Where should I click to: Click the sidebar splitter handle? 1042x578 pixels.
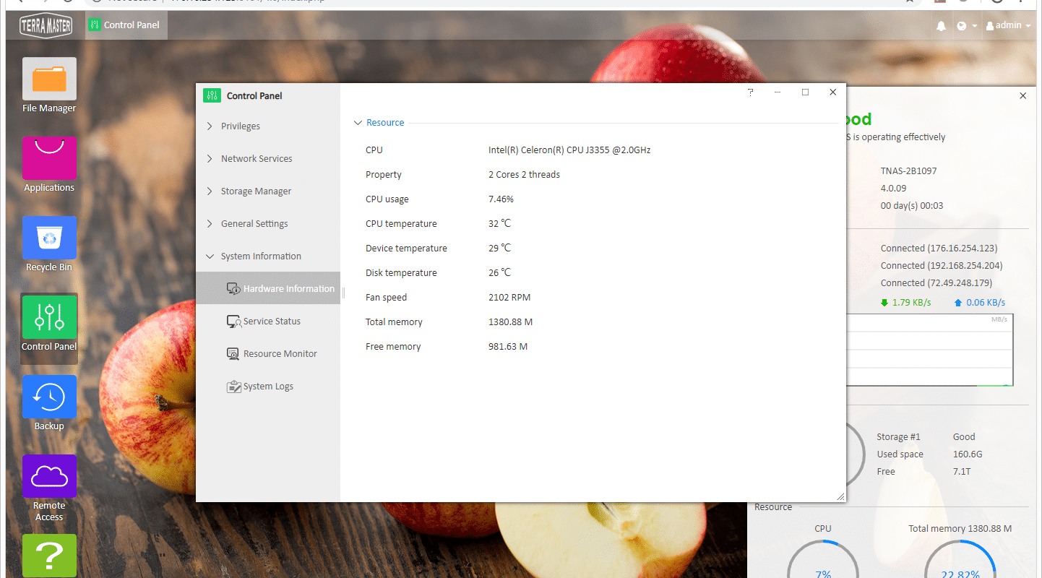(x=343, y=293)
